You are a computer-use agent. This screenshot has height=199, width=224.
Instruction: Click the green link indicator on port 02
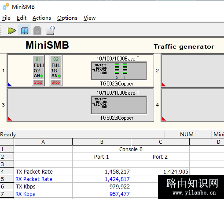click(59, 76)
